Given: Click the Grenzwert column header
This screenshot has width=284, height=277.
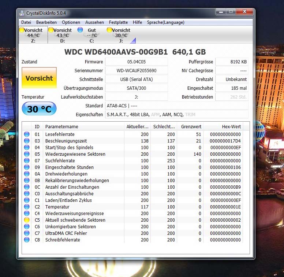Looking at the screenshot, I should click(190, 126).
